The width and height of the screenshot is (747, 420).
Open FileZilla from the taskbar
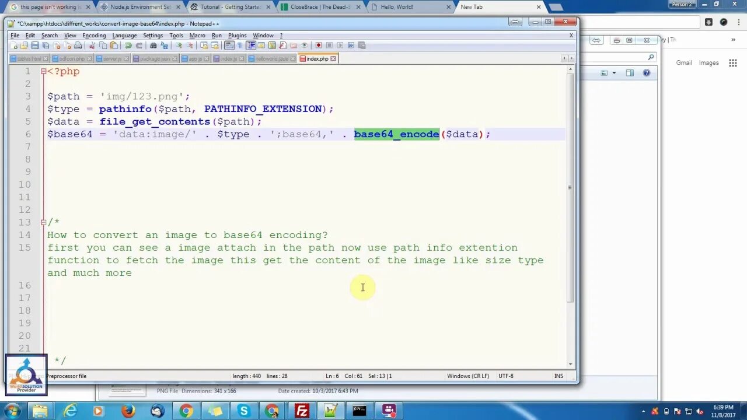click(302, 411)
